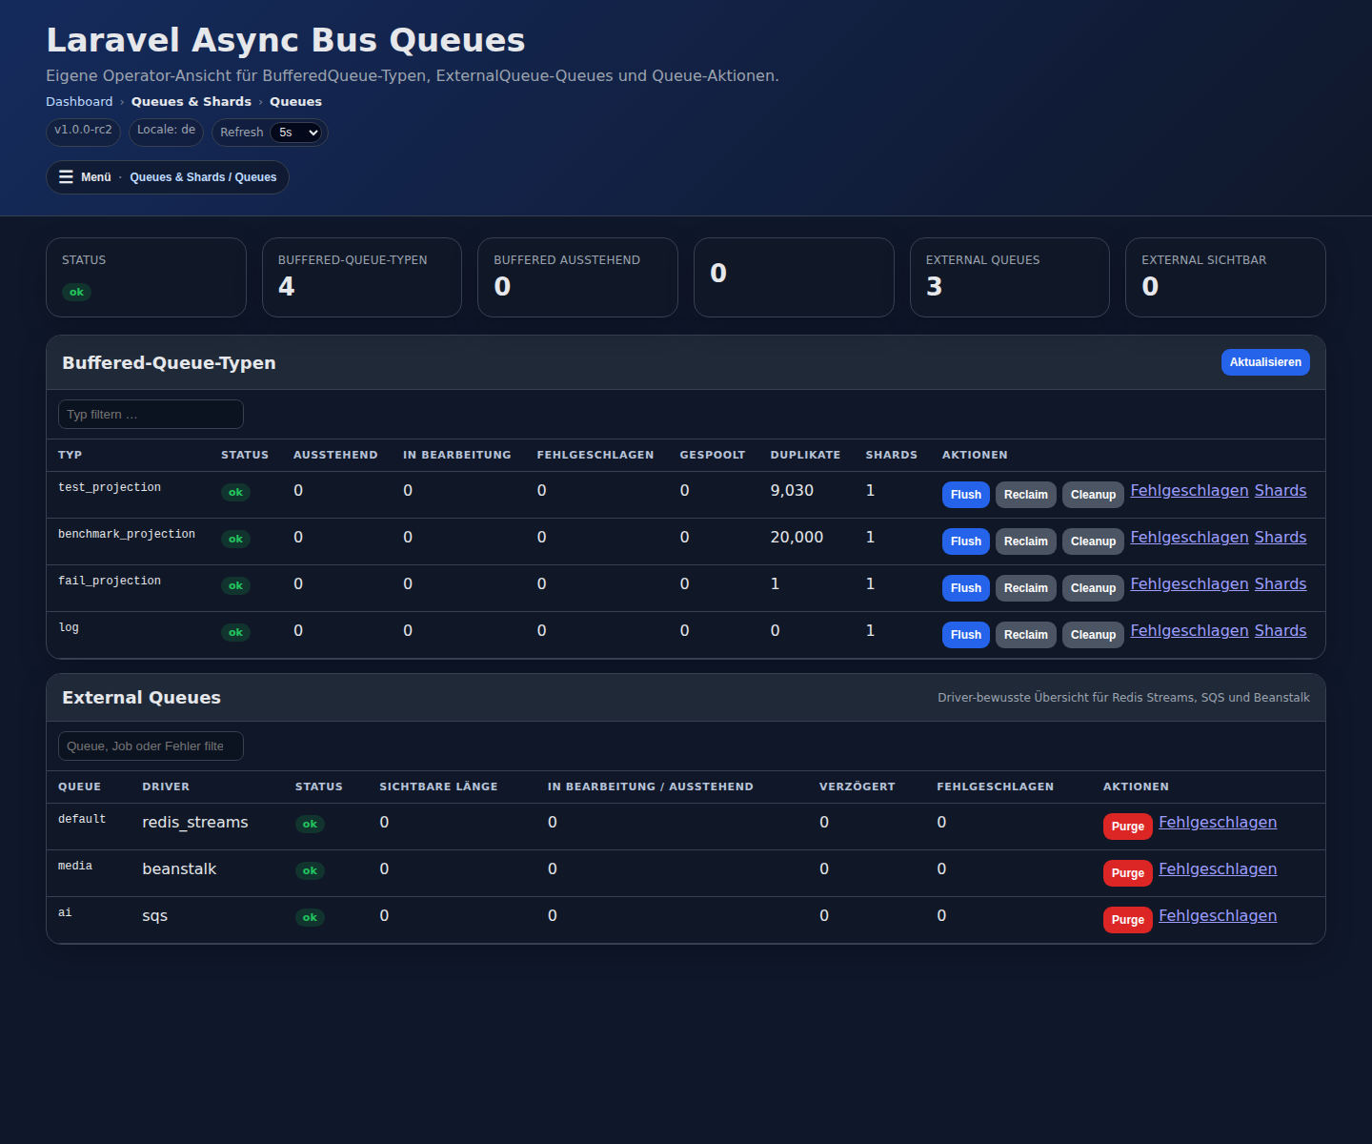Click the 20,000 duplicates value
Viewport: 1372px width, 1144px height.
[x=797, y=537]
